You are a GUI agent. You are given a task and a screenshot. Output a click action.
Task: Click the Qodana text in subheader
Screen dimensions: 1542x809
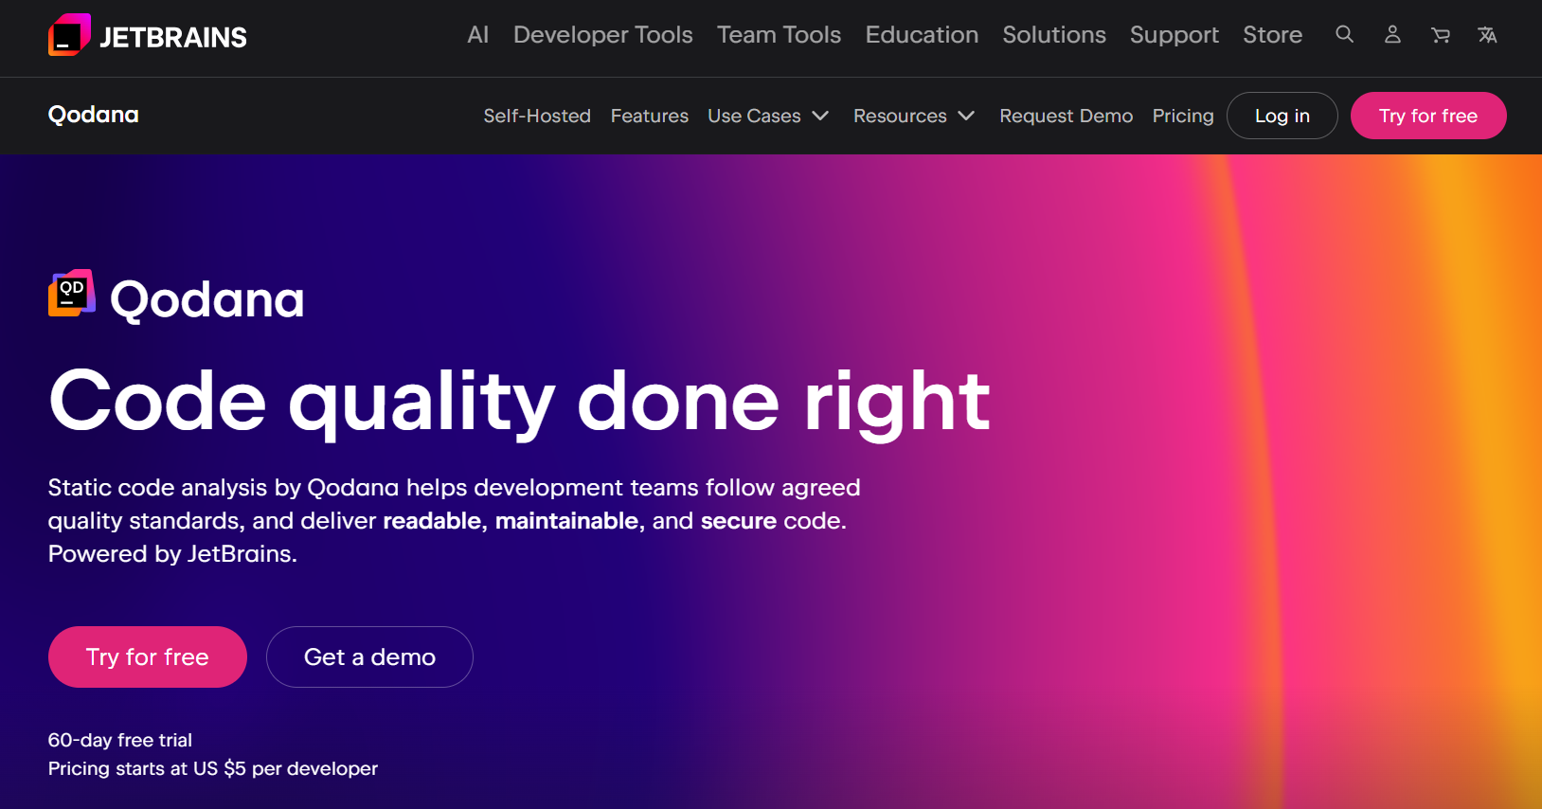93,115
